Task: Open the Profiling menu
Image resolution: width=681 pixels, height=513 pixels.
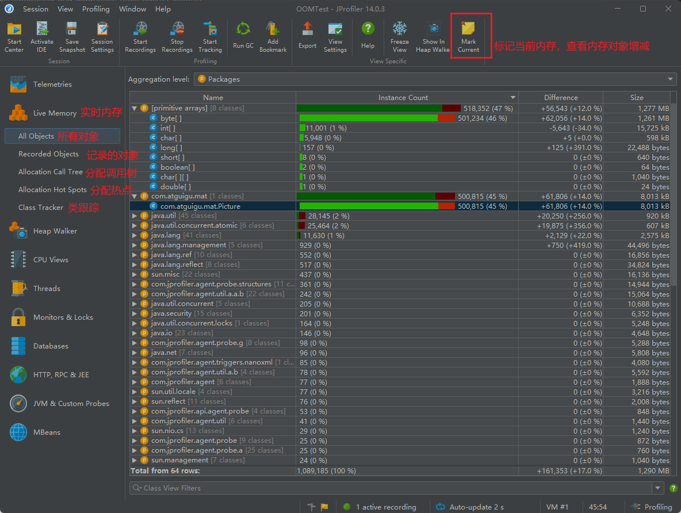Action: pyautogui.click(x=96, y=9)
